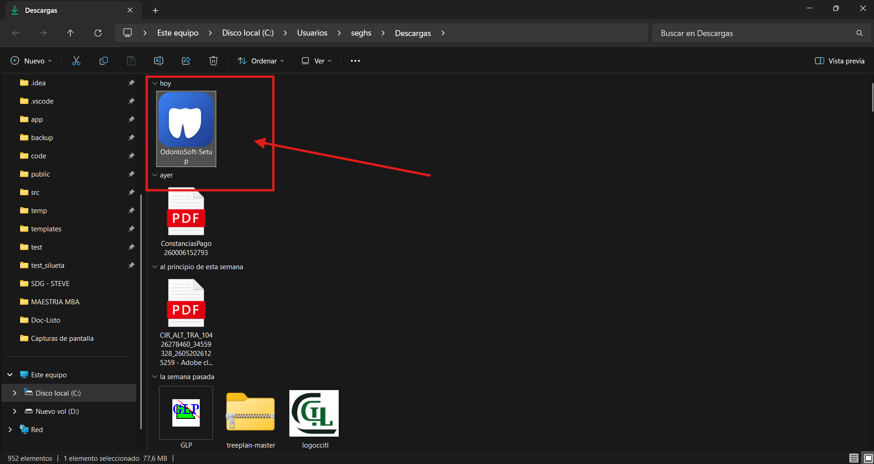Click the file list vertical scrollbar
The height and width of the screenshot is (464, 874).
(872, 97)
